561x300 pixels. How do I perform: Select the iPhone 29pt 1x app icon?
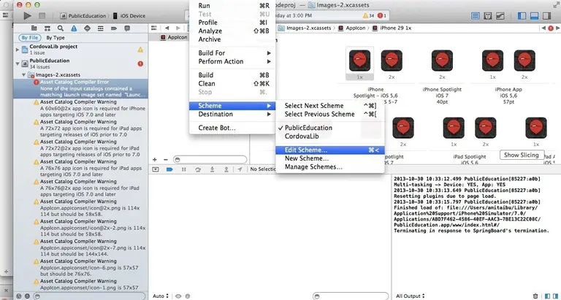[359, 61]
